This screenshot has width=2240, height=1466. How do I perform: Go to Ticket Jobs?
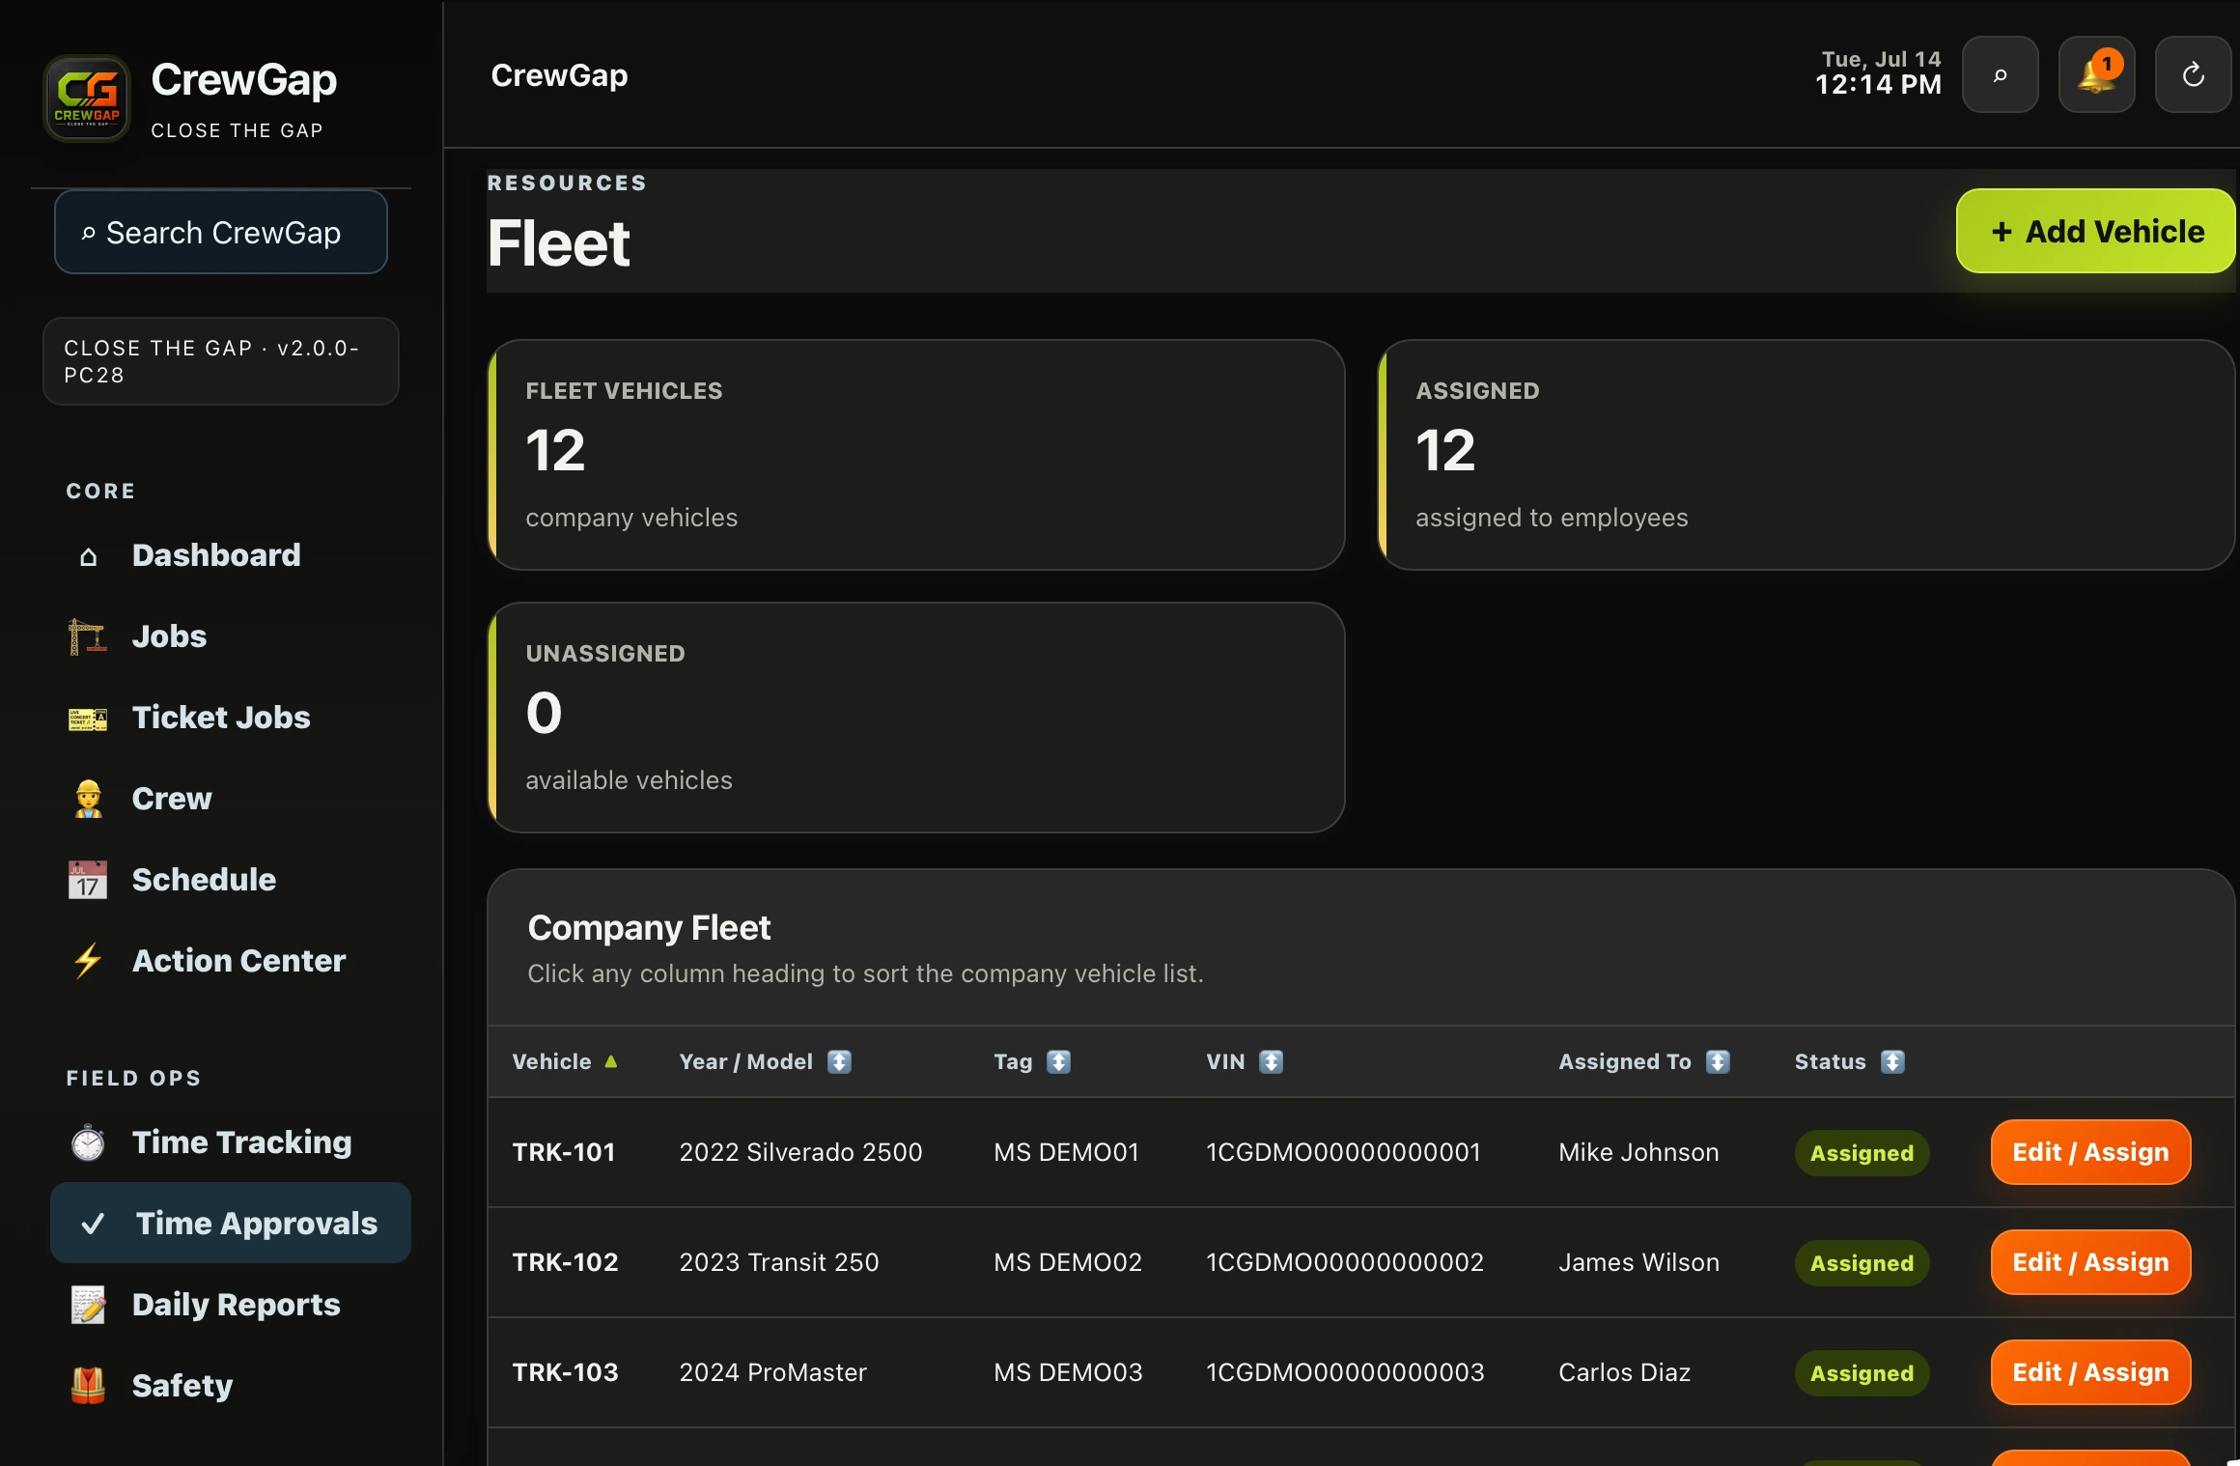click(x=230, y=719)
